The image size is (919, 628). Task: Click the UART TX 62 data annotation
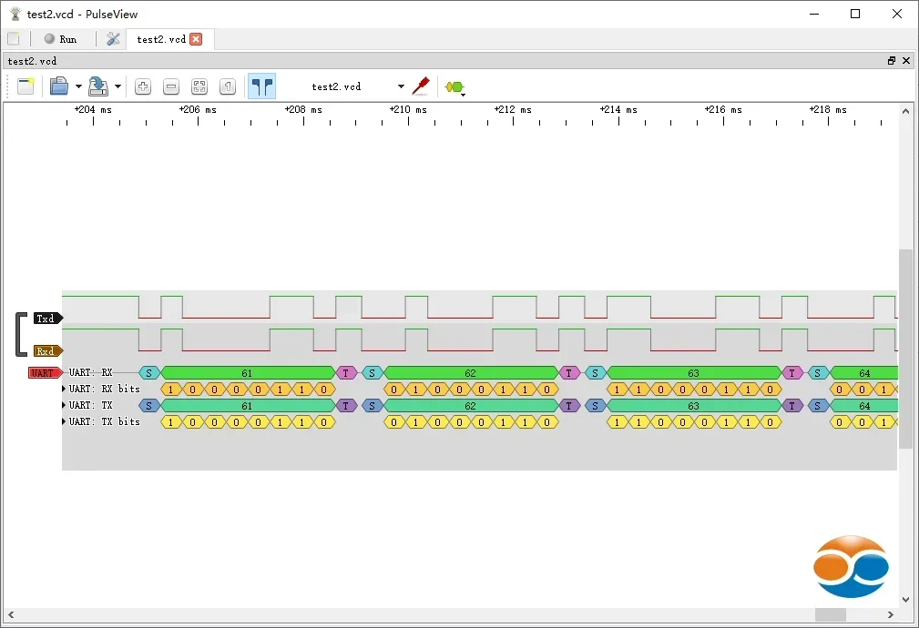471,405
